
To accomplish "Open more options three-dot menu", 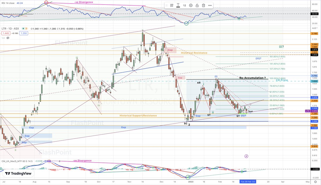I will pyautogui.click(x=210, y=5).
